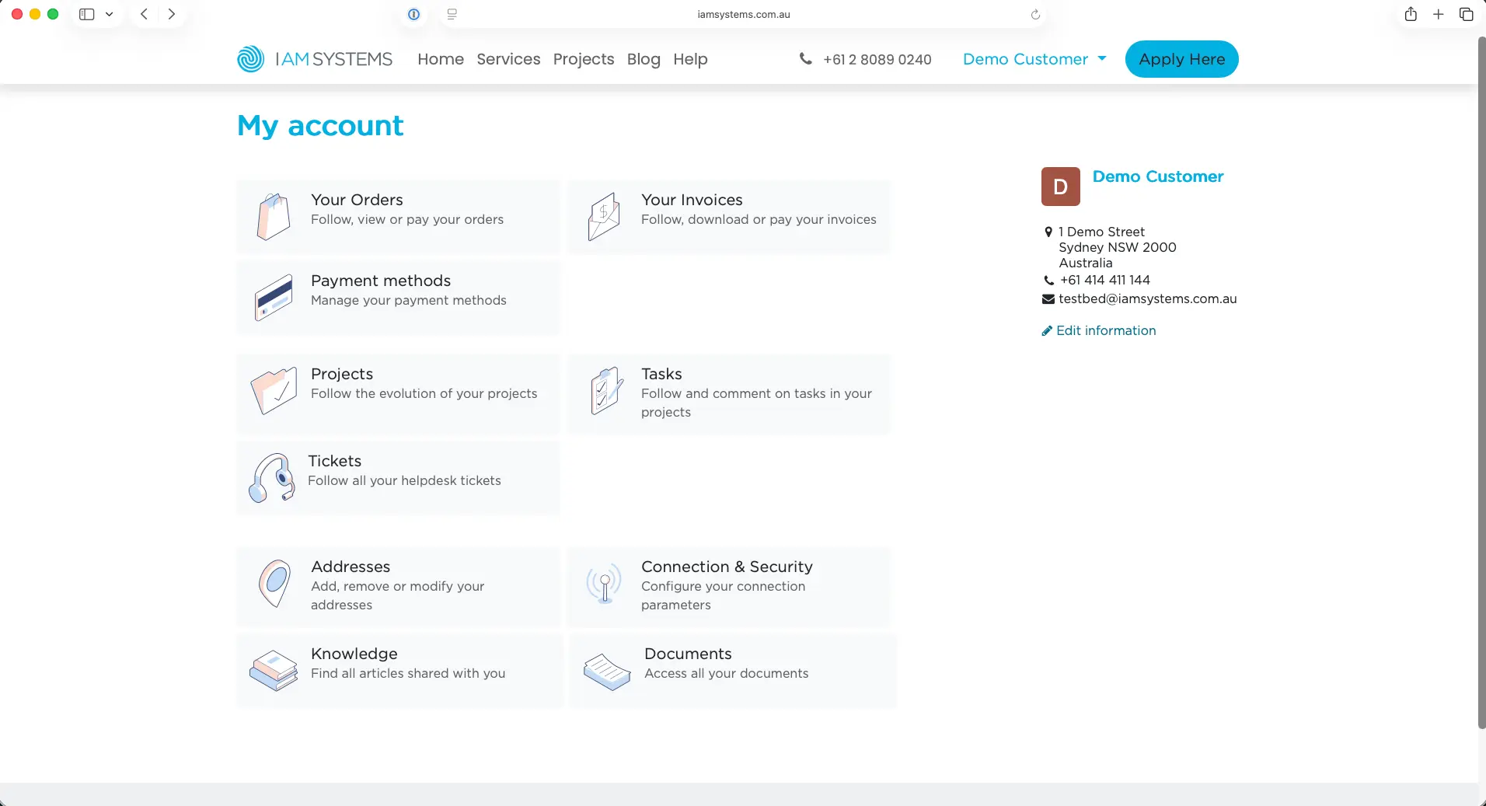1486x806 pixels.
Task: Click the Addresses map pin icon
Action: point(274,584)
